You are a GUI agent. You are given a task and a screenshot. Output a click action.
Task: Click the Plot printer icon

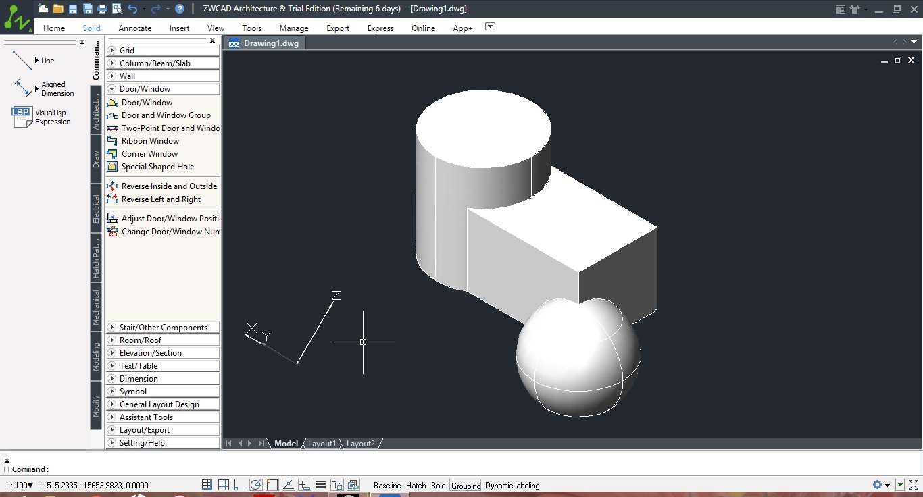coord(102,9)
